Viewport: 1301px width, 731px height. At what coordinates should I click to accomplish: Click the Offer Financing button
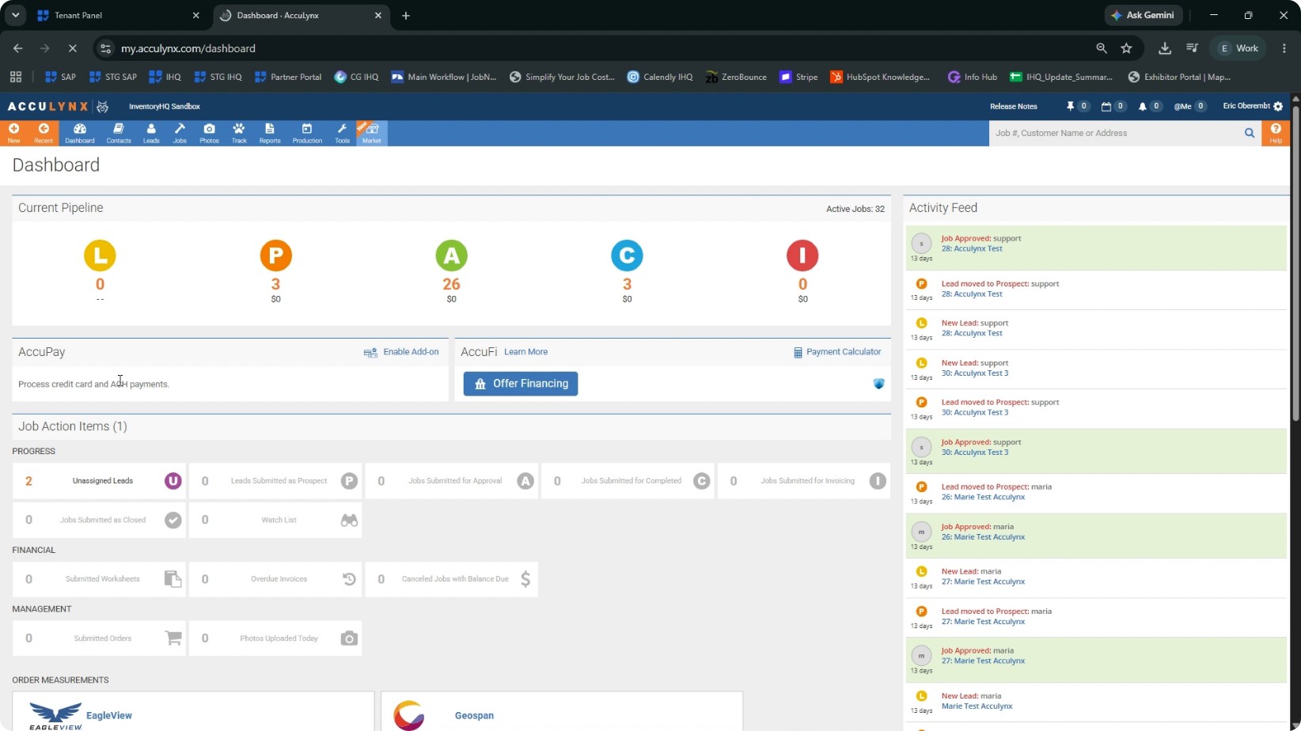click(x=521, y=384)
